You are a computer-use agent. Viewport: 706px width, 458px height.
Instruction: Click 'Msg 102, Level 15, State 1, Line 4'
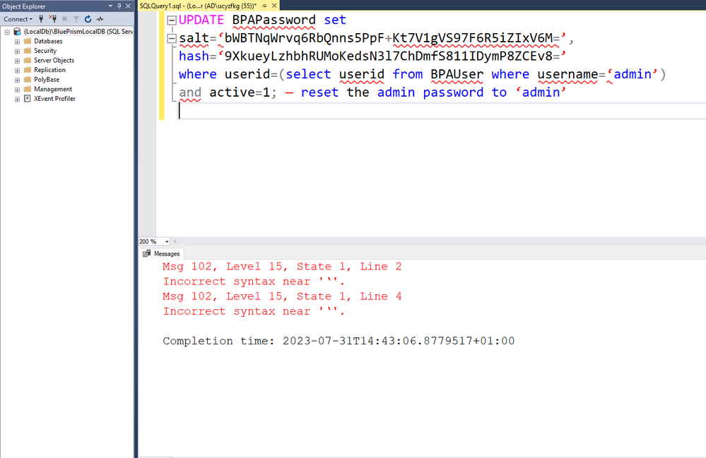(x=282, y=296)
